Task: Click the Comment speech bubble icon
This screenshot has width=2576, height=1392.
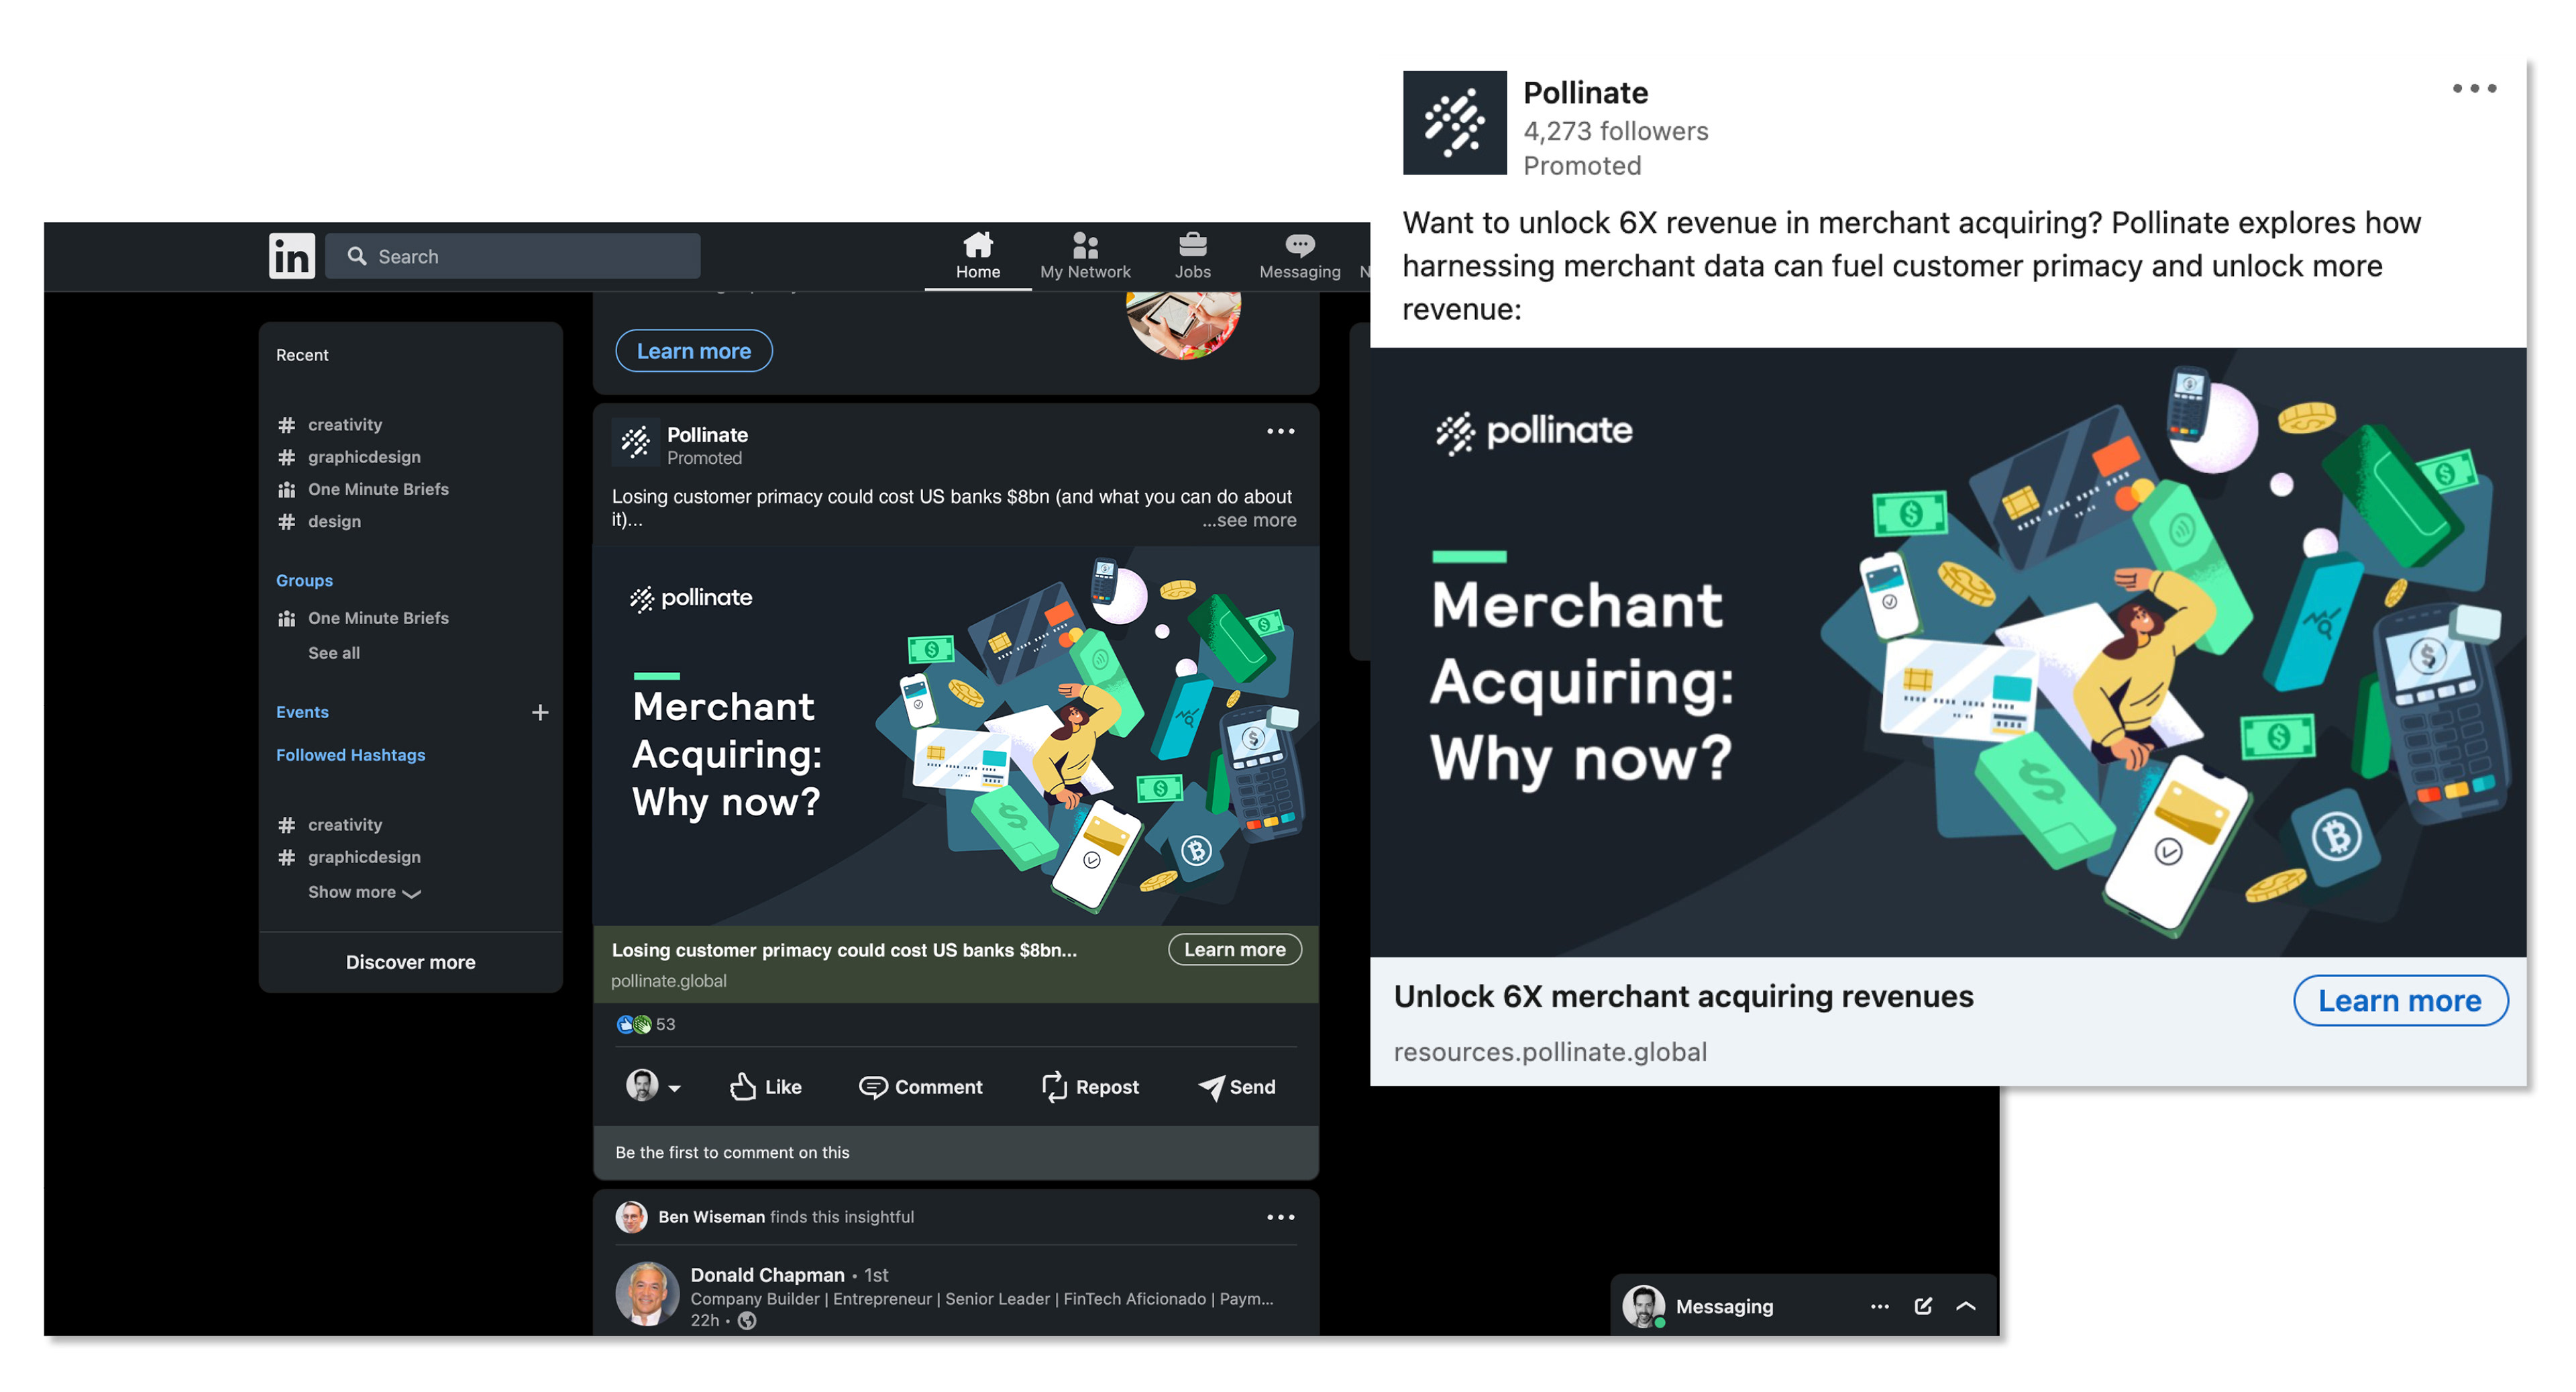Action: [872, 1087]
